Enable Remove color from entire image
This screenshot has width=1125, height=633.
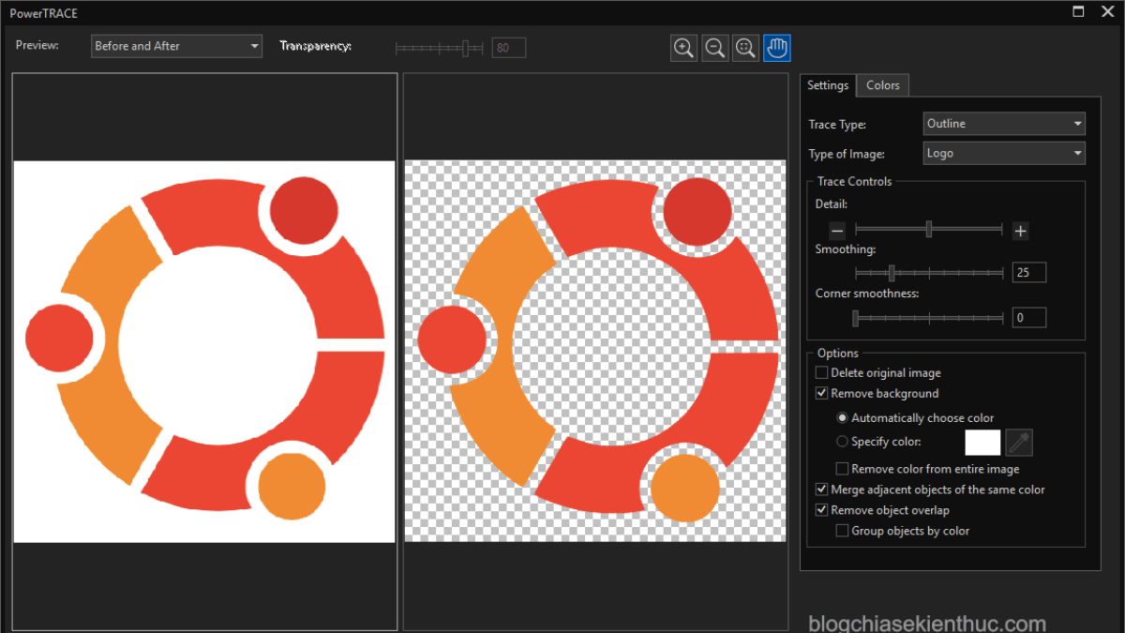click(842, 469)
